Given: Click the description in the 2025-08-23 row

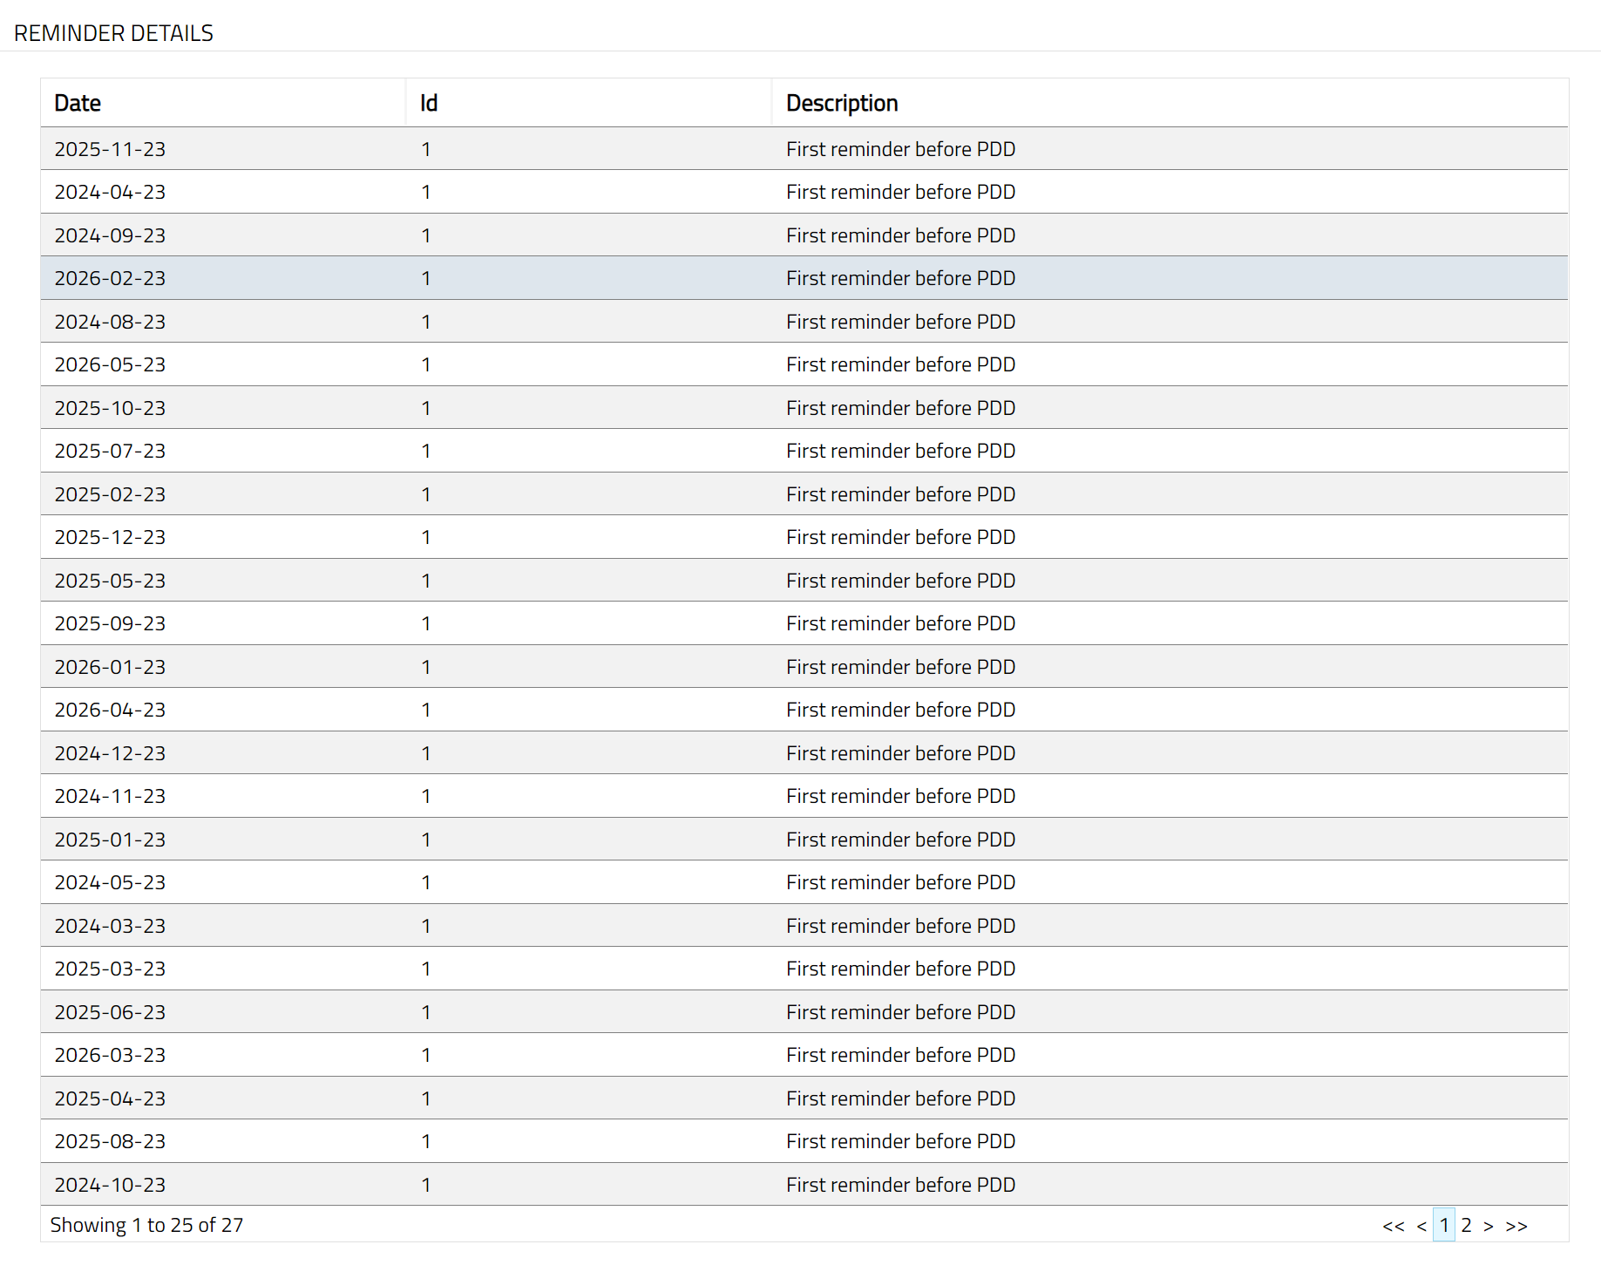Looking at the screenshot, I should [x=900, y=1141].
